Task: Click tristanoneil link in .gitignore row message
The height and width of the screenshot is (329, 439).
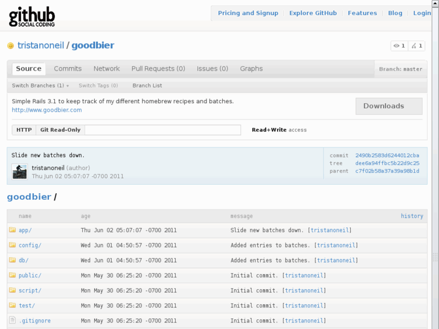Action: point(304,321)
